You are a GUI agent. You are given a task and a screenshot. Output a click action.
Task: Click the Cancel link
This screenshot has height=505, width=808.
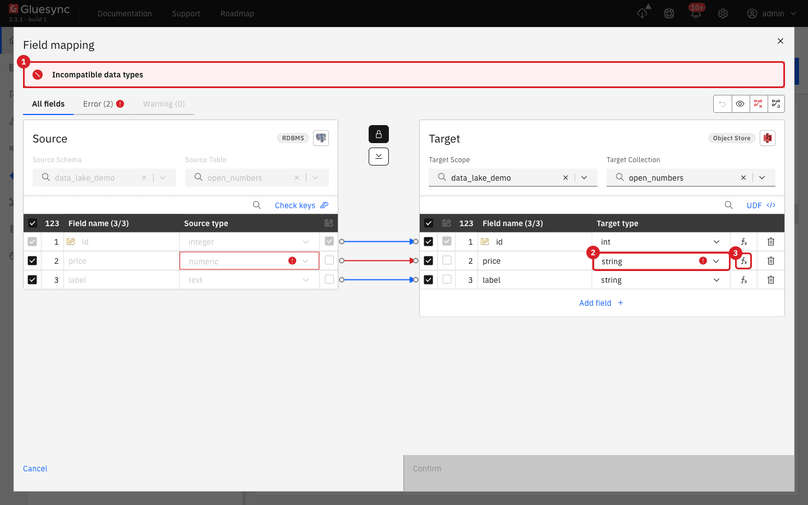tap(35, 469)
